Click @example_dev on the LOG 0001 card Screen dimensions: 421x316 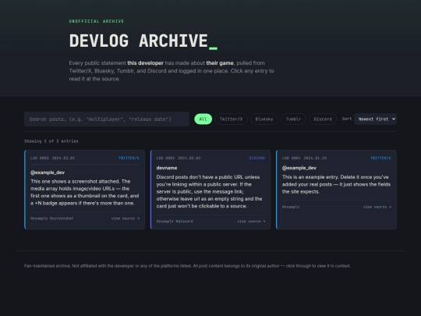pyautogui.click(x=299, y=168)
